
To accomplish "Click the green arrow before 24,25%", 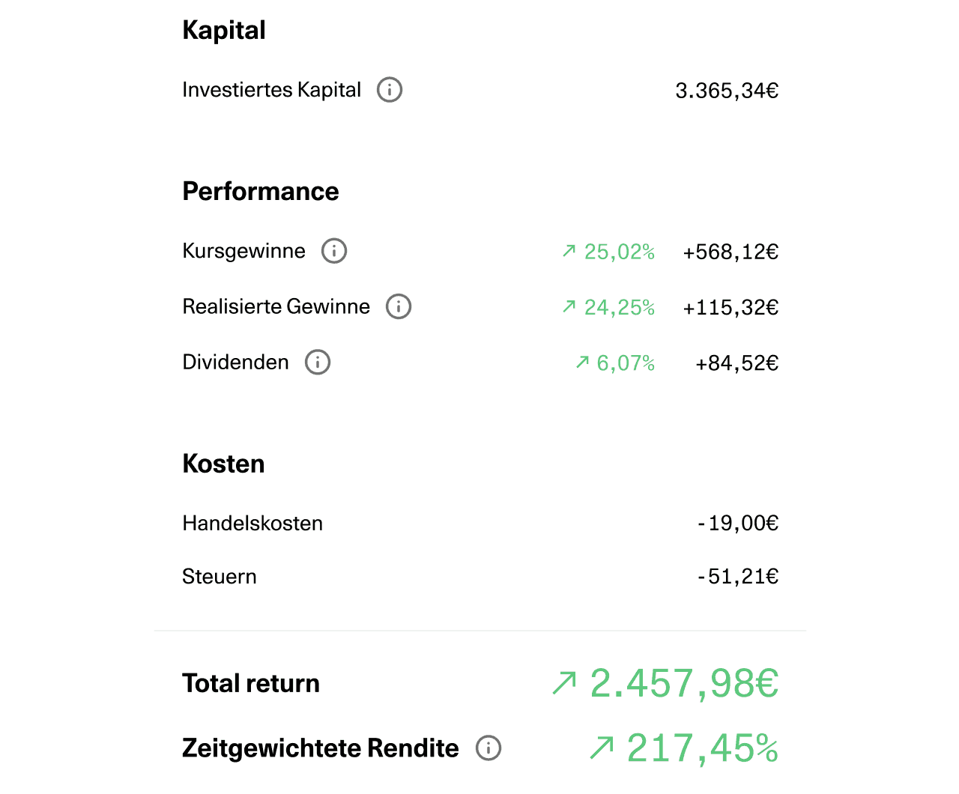I will point(569,306).
